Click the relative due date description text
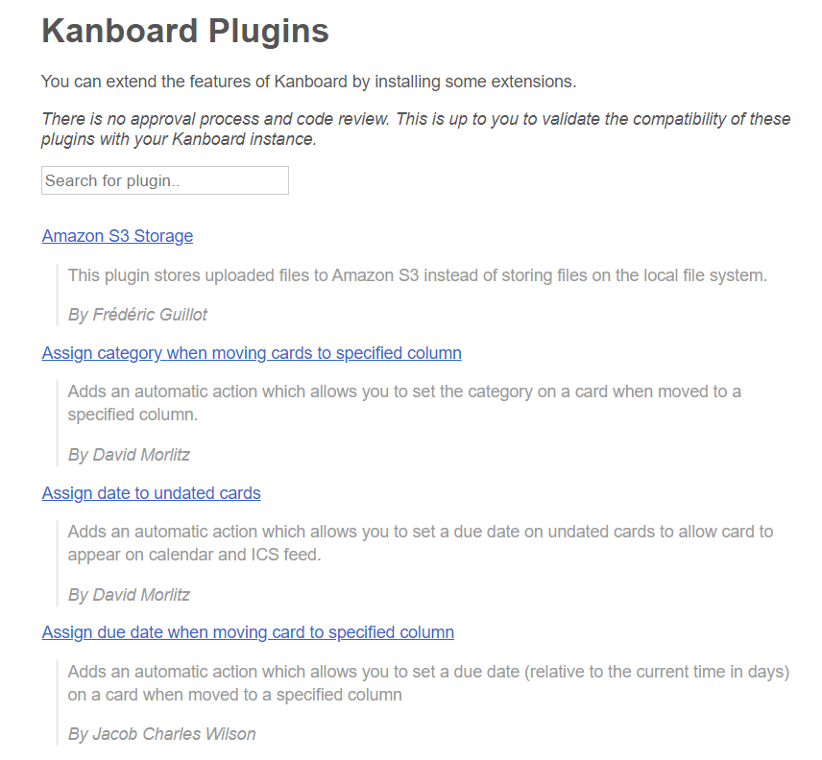The height and width of the screenshot is (760, 822). [428, 683]
